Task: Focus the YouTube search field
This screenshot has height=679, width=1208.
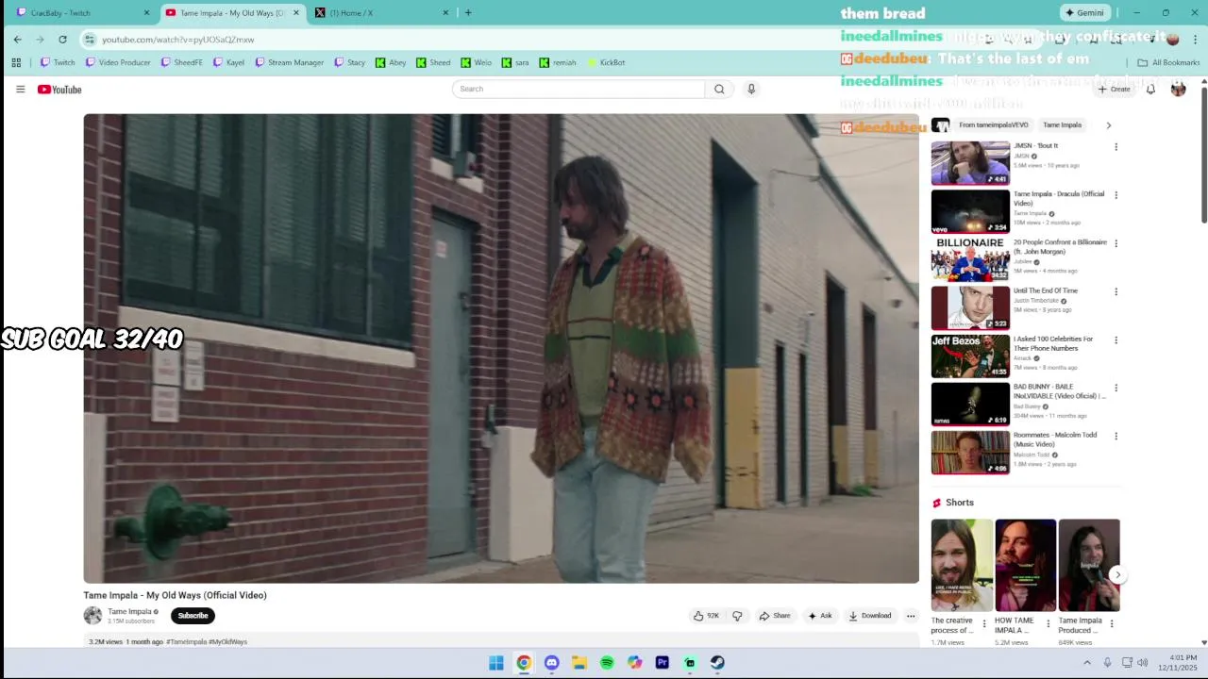Action: [x=579, y=89]
